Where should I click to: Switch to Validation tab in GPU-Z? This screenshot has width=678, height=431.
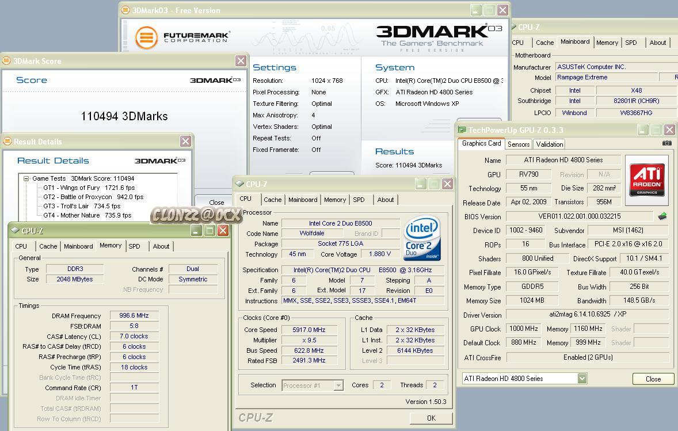click(x=549, y=144)
